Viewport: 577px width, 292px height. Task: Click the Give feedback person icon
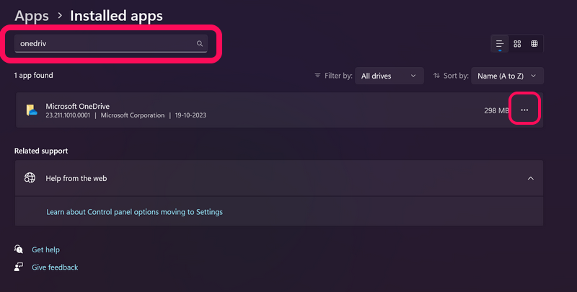19,267
